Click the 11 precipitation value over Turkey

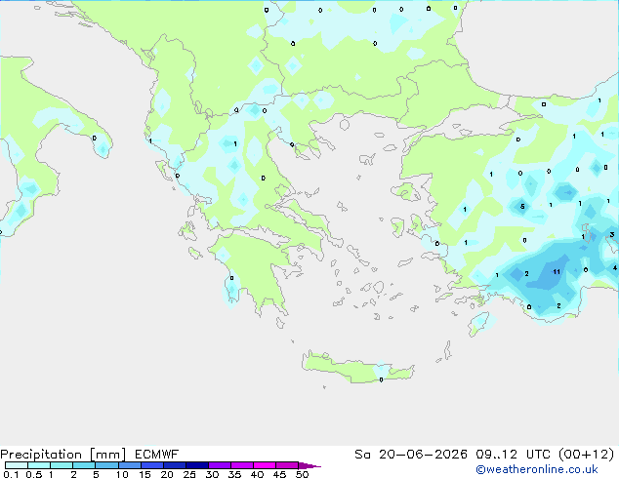(x=557, y=272)
